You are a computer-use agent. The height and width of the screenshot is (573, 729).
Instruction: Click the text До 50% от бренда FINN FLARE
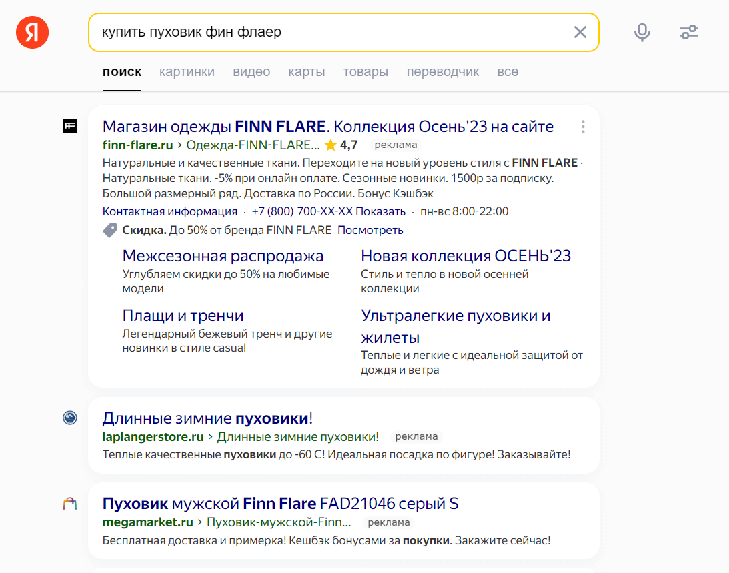click(250, 230)
